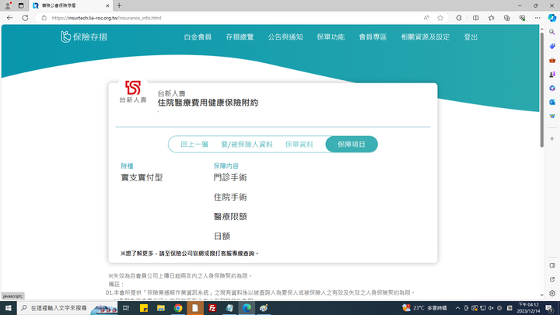Screen dimensions: 560x315
Task: Select the 保障項目 tab
Action: point(352,145)
